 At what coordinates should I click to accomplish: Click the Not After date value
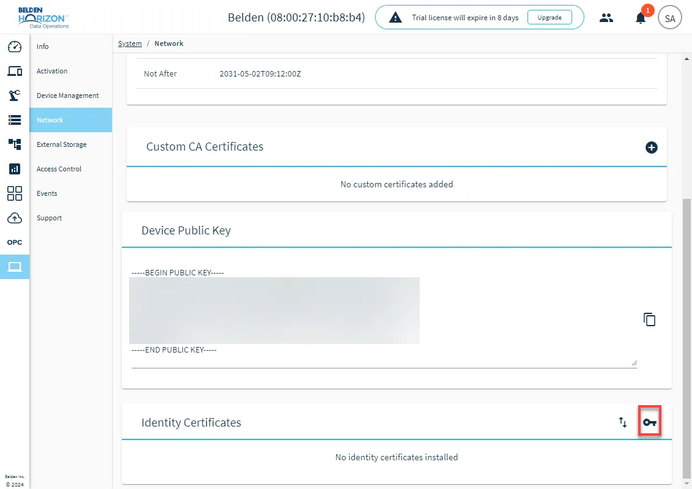coord(261,73)
